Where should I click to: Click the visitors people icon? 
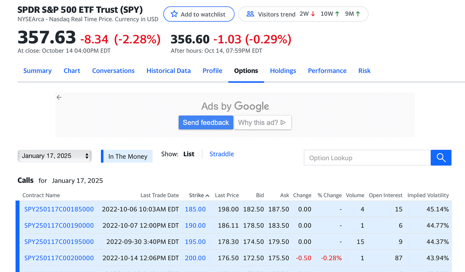pos(250,14)
